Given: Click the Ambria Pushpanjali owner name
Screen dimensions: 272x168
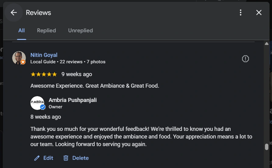Looking at the screenshot, I should coord(72,100).
